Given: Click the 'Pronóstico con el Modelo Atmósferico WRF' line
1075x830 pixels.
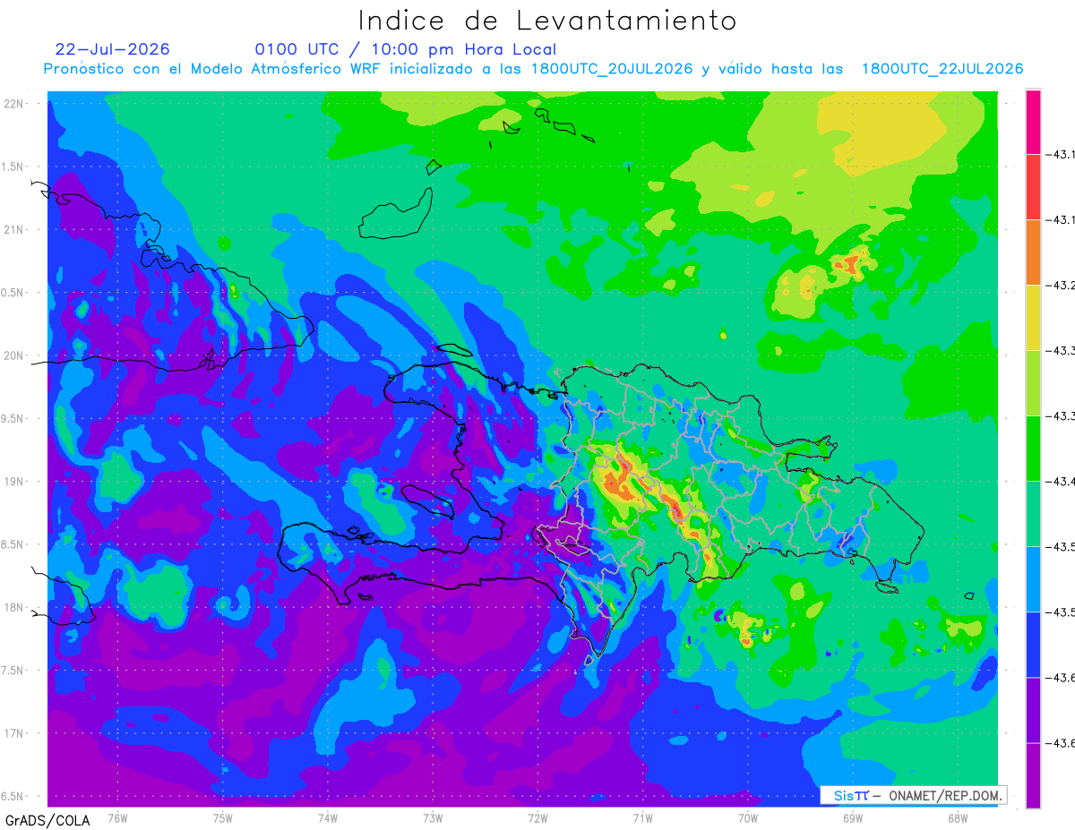Looking at the screenshot, I should [x=533, y=69].
